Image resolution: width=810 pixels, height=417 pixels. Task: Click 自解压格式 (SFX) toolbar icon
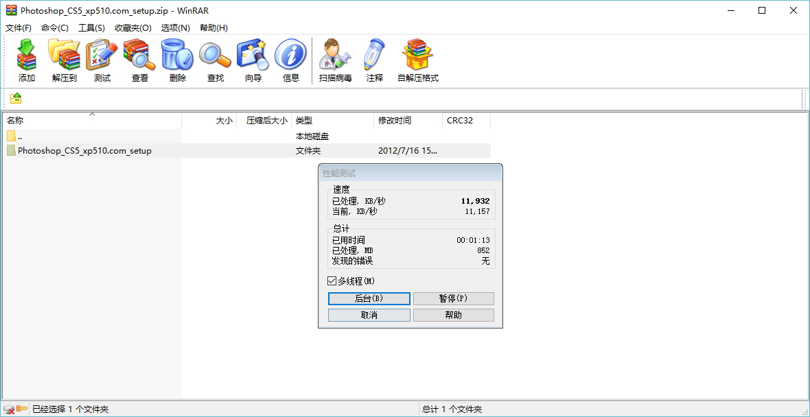click(x=418, y=61)
